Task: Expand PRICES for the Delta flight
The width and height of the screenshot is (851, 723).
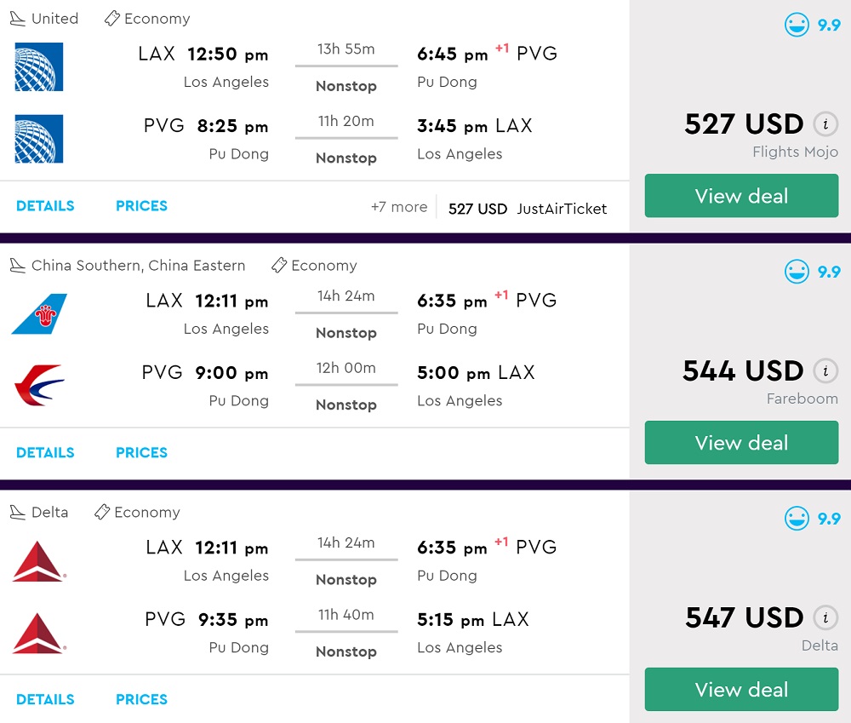Action: (x=141, y=700)
